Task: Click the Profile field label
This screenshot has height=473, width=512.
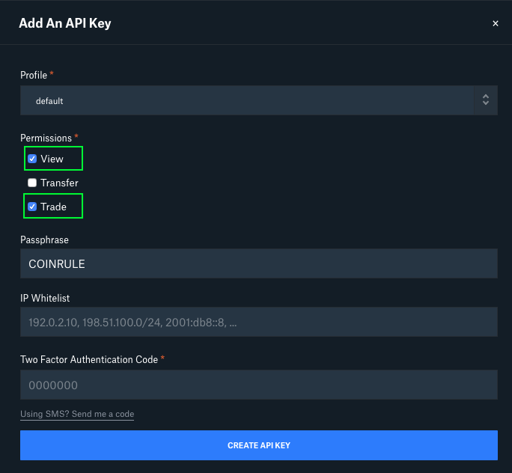Action: (34, 76)
